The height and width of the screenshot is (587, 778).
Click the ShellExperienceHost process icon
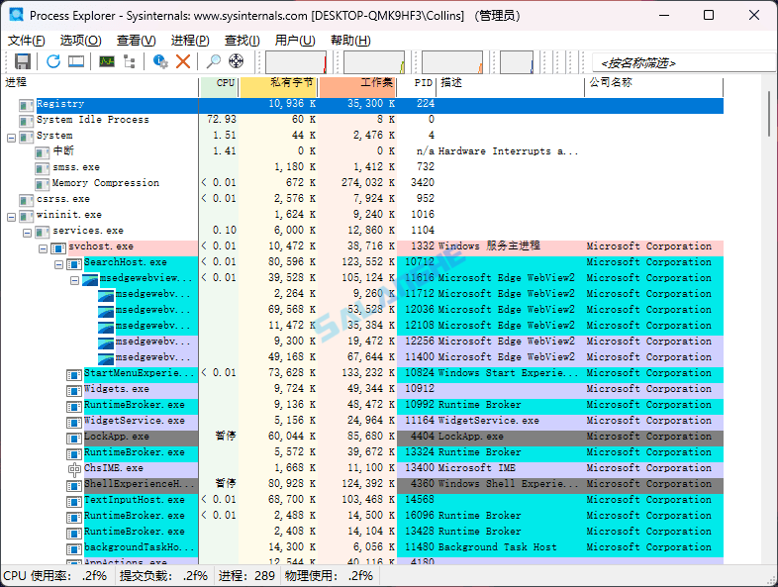[74, 486]
